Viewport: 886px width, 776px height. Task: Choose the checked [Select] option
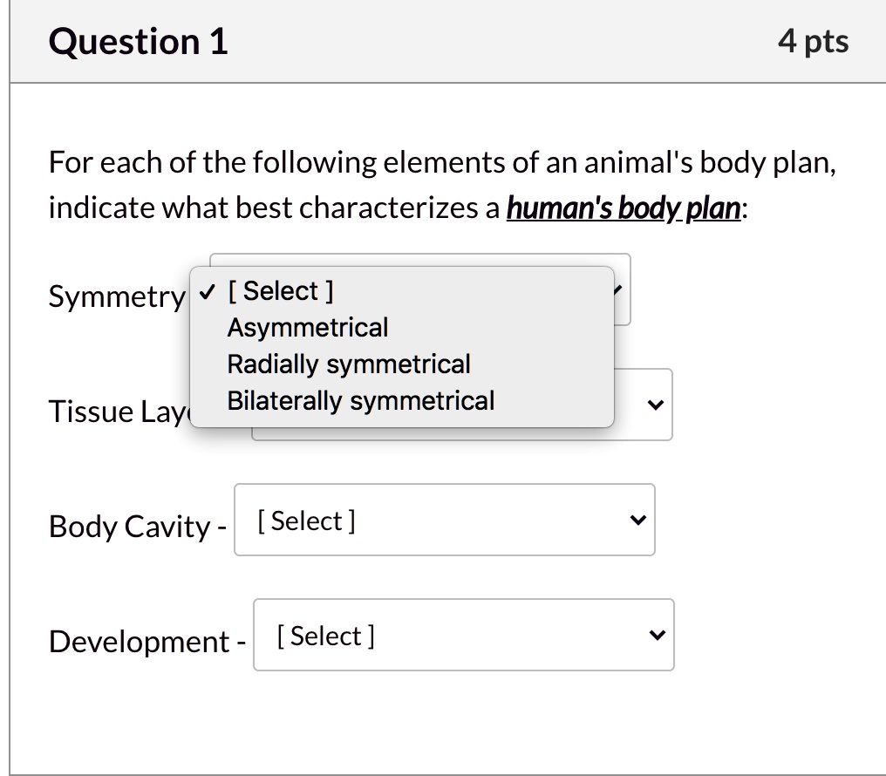pos(280,290)
